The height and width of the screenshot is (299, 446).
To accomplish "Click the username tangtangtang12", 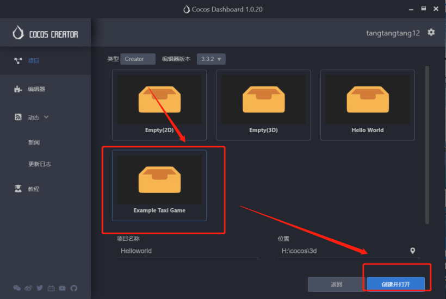I will pos(393,33).
